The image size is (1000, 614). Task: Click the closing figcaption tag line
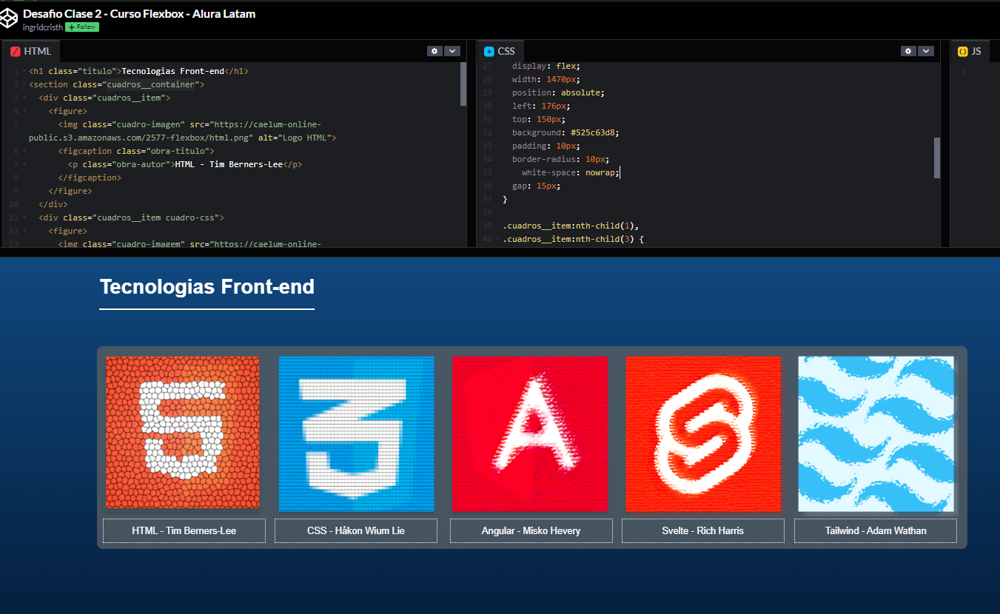tap(90, 178)
